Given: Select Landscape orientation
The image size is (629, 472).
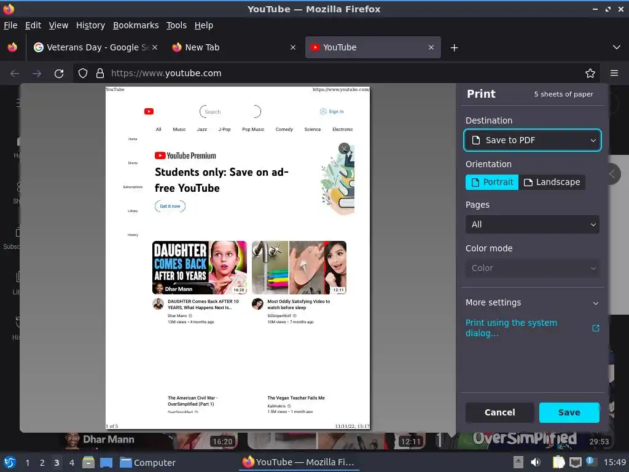Looking at the screenshot, I should [x=552, y=182].
